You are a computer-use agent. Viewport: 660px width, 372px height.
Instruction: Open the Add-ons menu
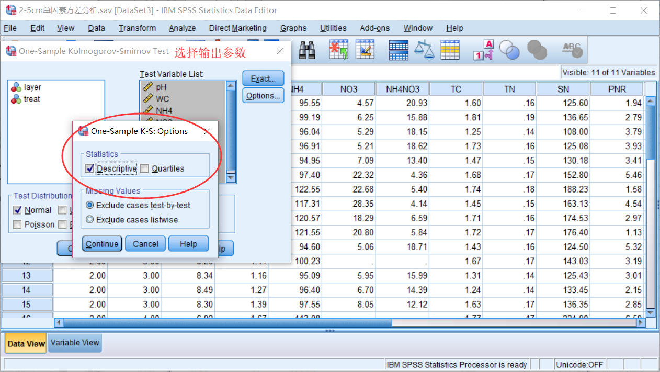click(375, 28)
